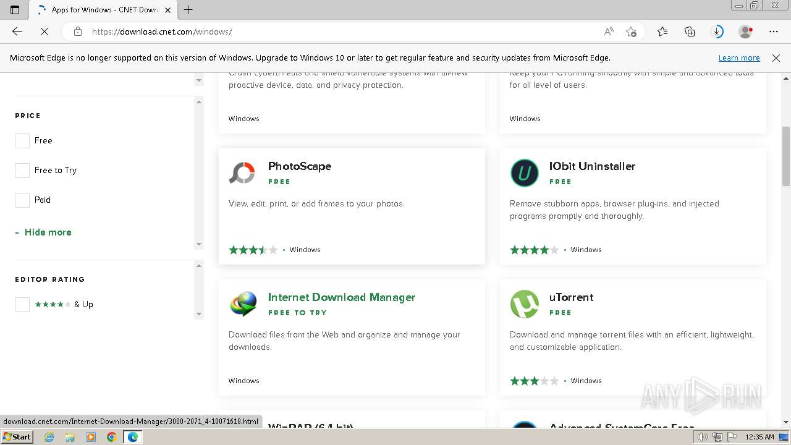Image resolution: width=791 pixels, height=445 pixels.
Task: Open the Windows Start menu
Action: [17, 437]
